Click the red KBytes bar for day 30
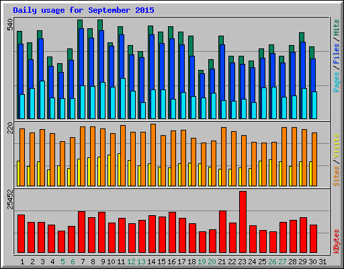 (313, 239)
